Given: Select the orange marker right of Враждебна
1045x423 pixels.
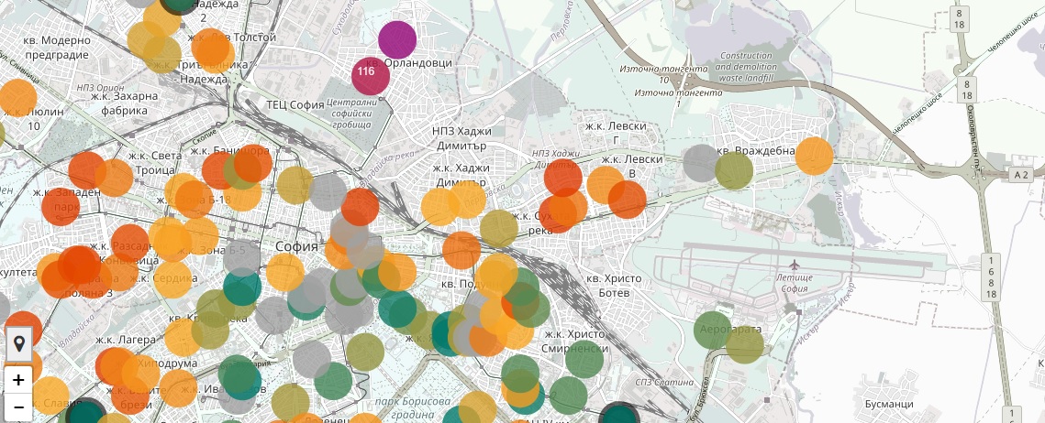Looking at the screenshot, I should point(815,157).
